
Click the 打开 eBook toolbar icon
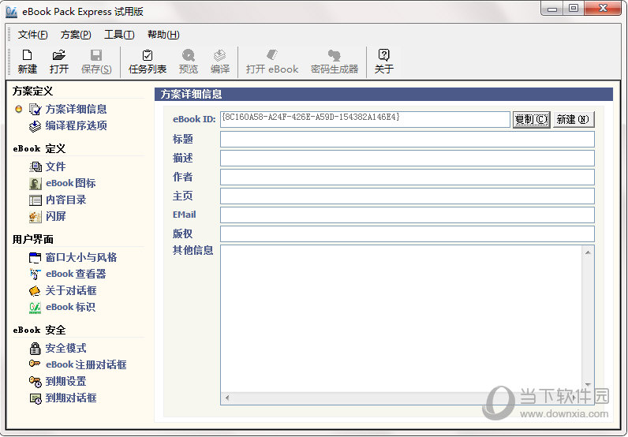tap(272, 55)
